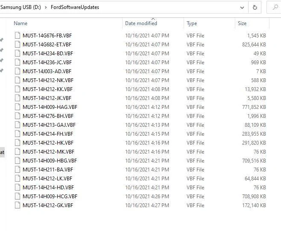The height and width of the screenshot is (231, 281).
Task: Select the file icon of MU5T-14G682-ET.VBF
Action: [18, 44]
